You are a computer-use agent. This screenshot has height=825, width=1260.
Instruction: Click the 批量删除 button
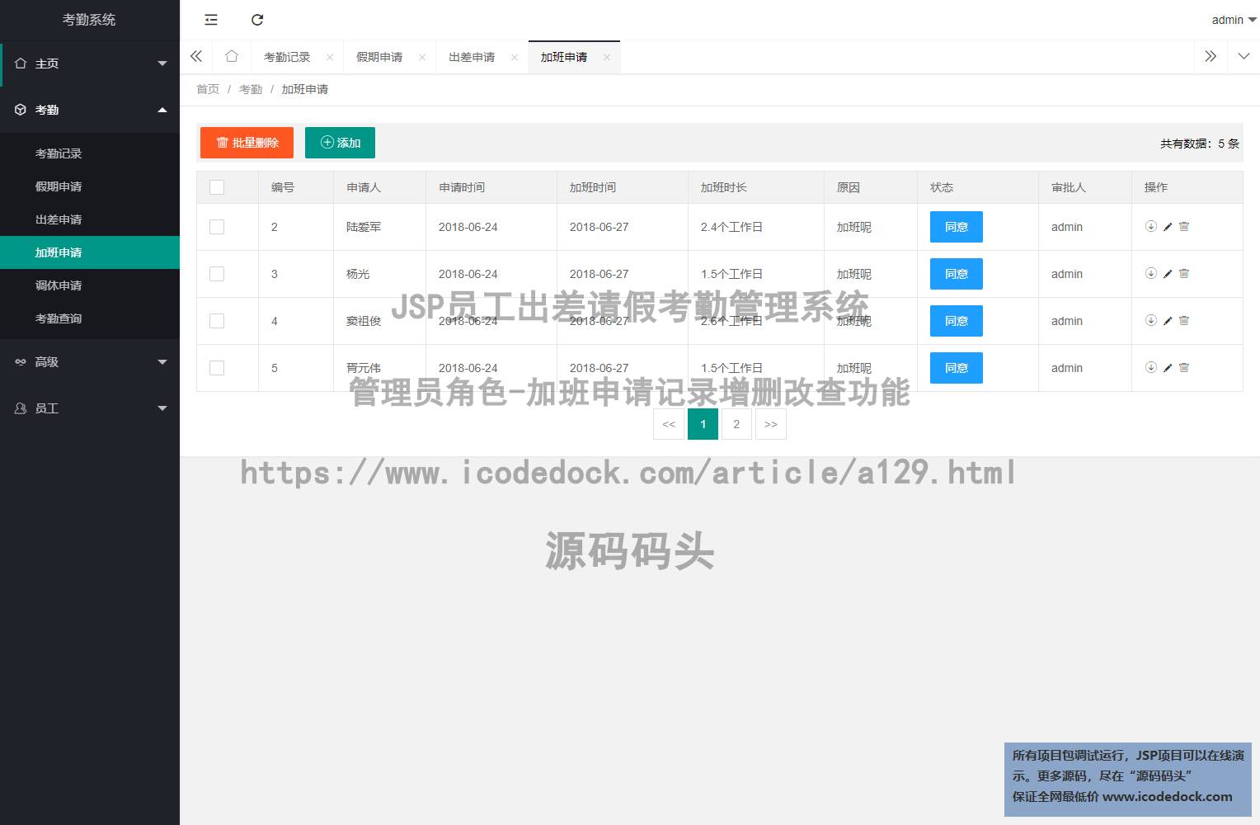[x=247, y=143]
